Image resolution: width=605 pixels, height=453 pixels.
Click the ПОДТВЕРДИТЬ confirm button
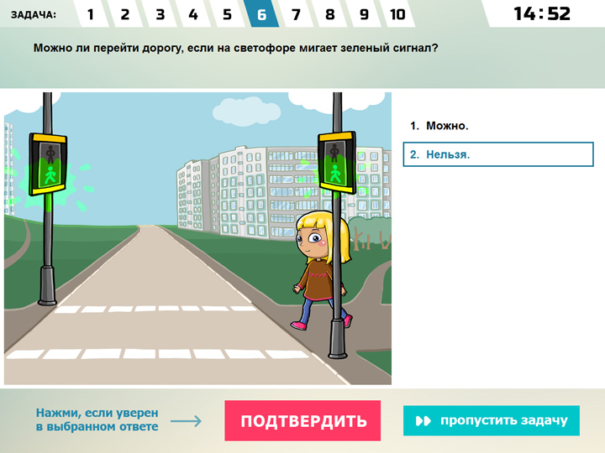click(302, 420)
